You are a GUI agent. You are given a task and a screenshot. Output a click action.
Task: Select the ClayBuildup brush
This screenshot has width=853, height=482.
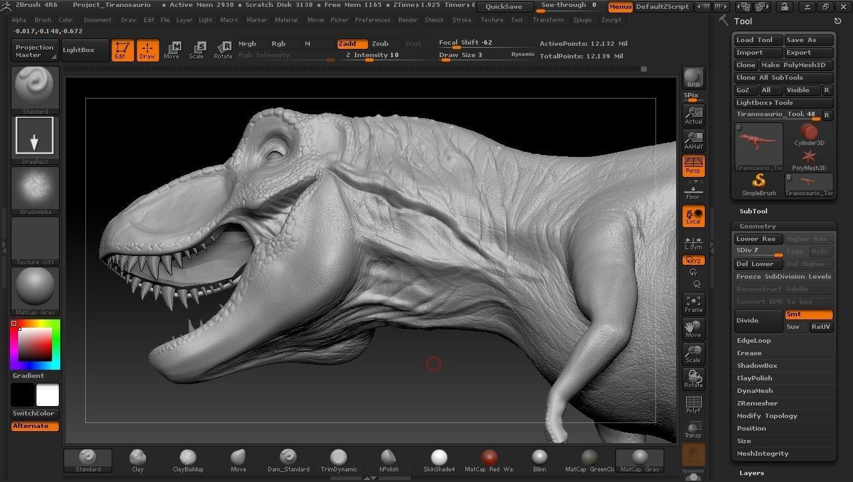coord(188,460)
